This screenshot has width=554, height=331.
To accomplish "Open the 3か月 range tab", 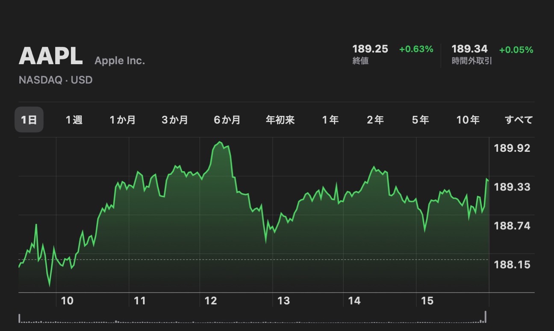I will (175, 120).
